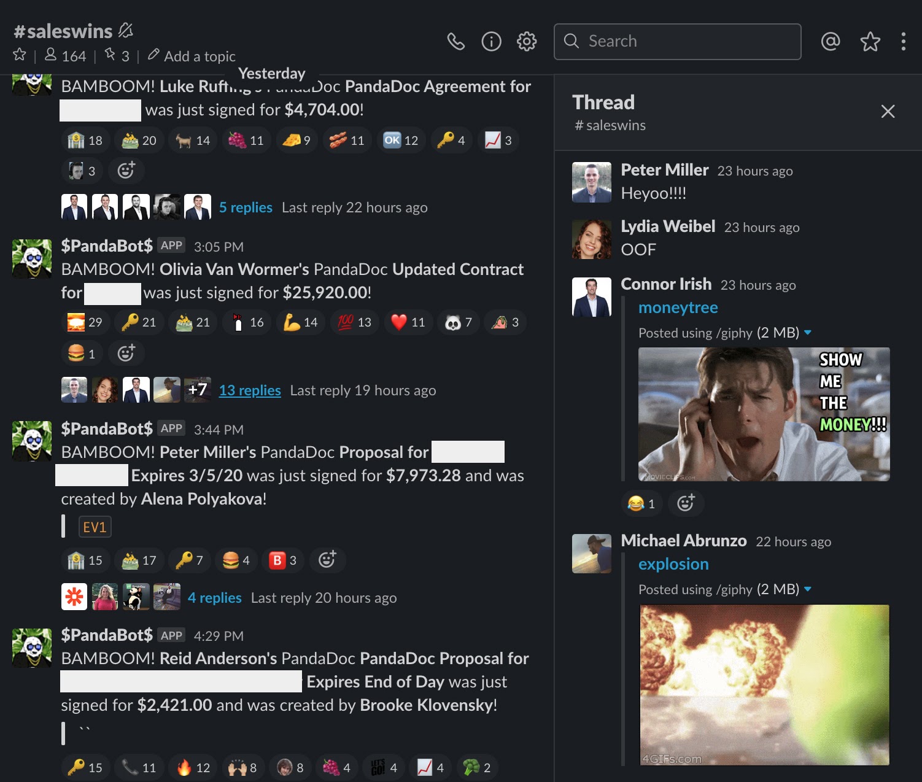
Task: Click the Yesterday date divider label
Action: coord(271,74)
